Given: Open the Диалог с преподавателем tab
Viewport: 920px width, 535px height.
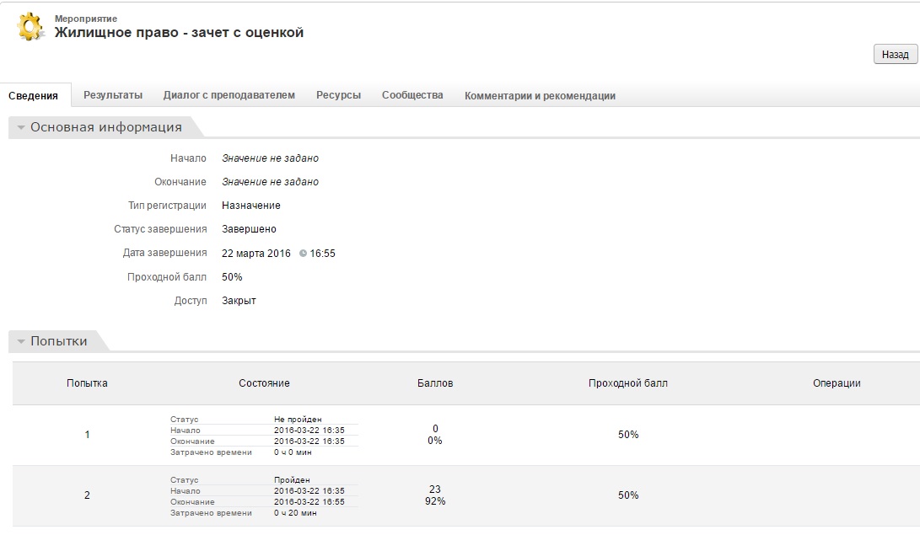Looking at the screenshot, I should (x=229, y=95).
